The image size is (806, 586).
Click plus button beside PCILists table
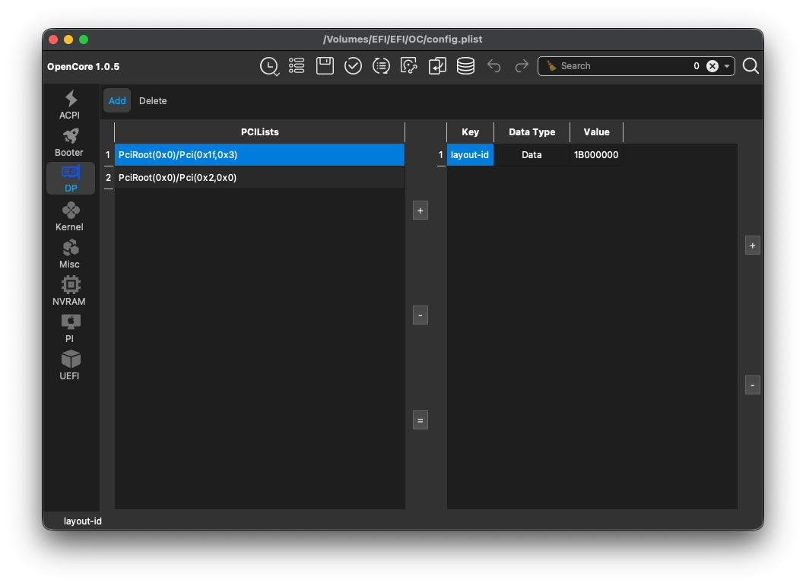pyautogui.click(x=420, y=211)
